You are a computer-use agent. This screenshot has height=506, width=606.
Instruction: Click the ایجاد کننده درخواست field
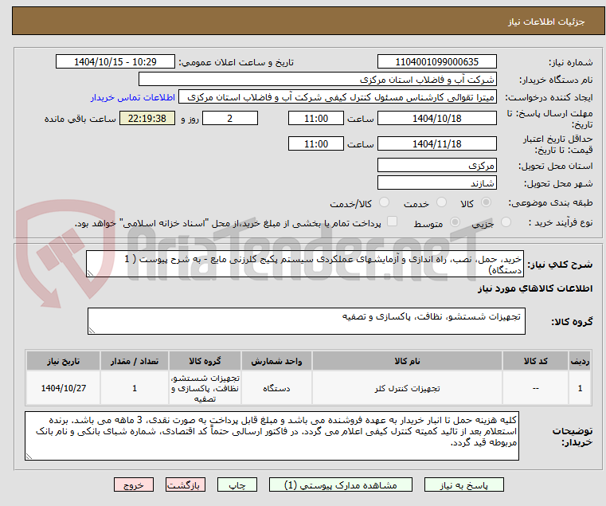(338, 97)
